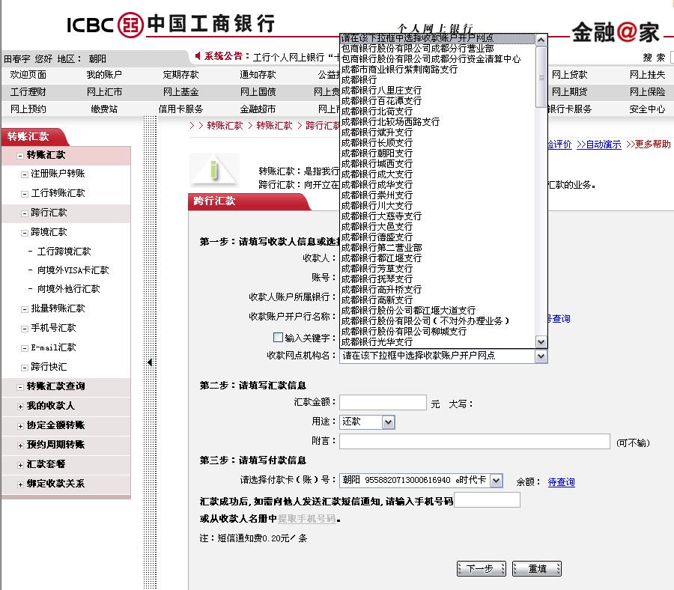Open the 缴费站 menu item

click(104, 109)
